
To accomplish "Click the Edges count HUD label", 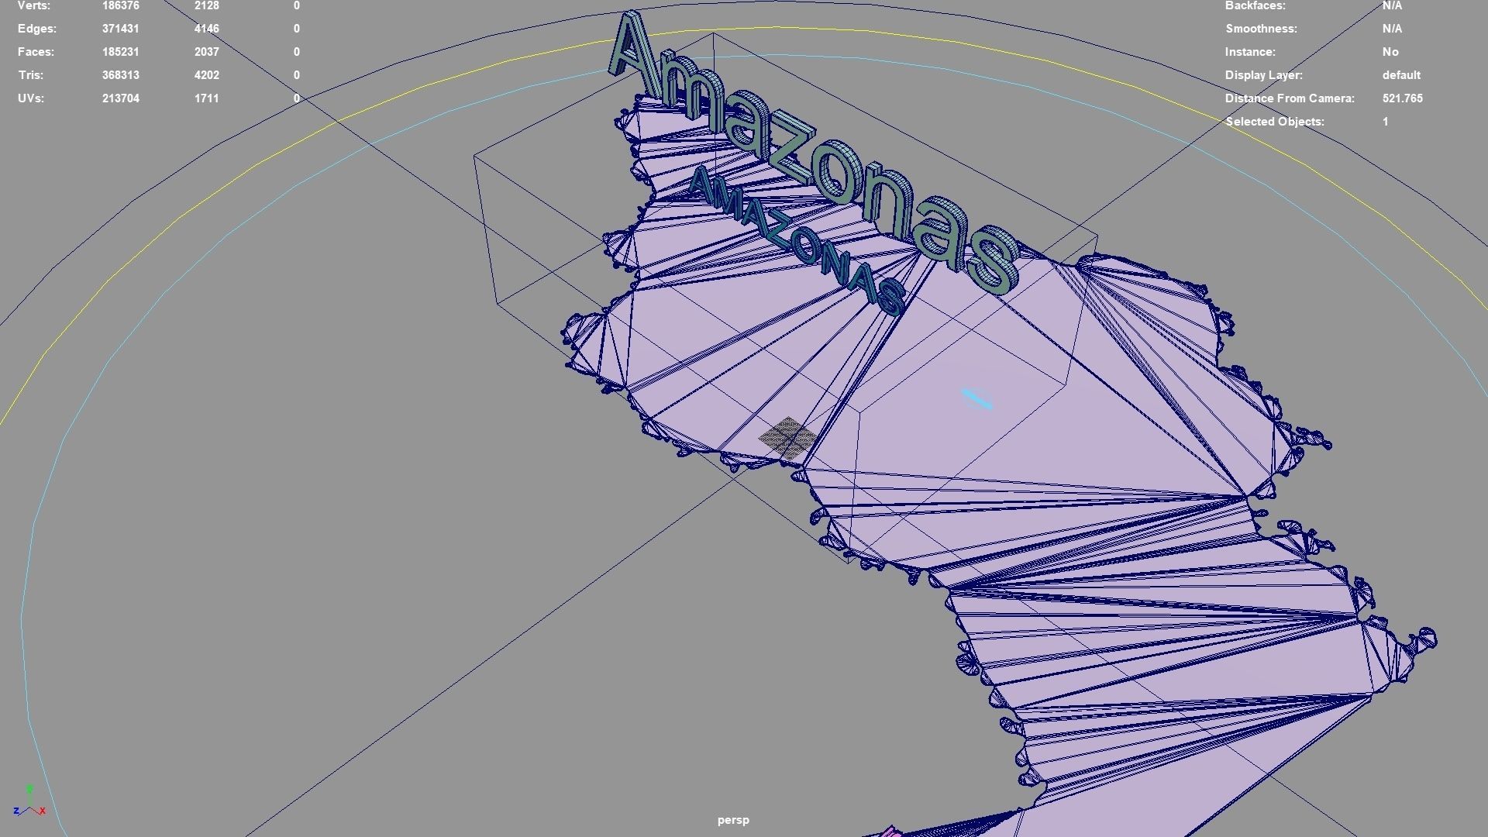I will point(37,29).
